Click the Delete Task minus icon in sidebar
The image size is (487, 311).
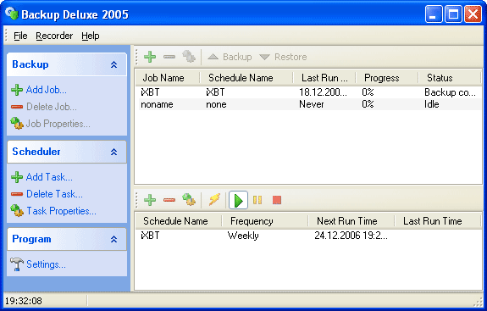pos(17,194)
